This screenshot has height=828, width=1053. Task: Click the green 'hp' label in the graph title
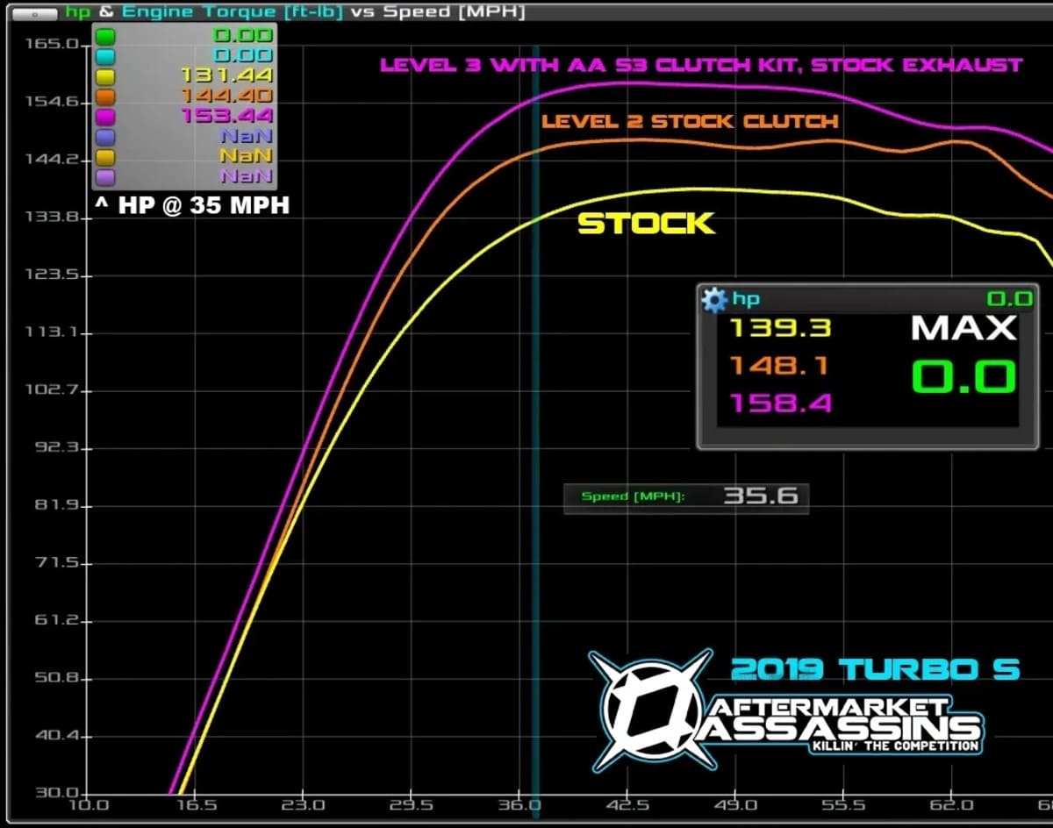pos(78,12)
